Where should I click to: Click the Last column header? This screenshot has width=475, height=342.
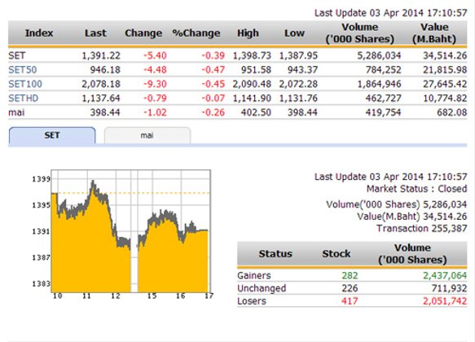click(x=95, y=33)
